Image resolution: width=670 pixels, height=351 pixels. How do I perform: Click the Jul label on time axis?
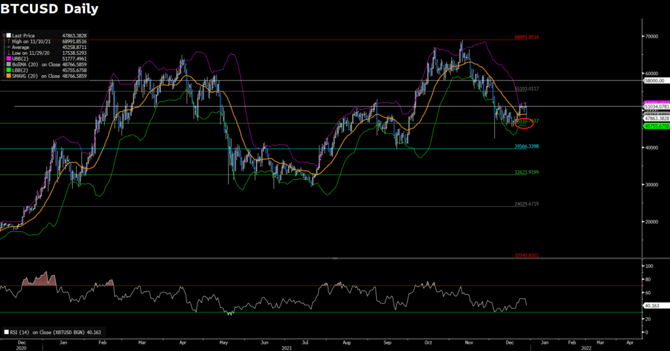click(305, 343)
